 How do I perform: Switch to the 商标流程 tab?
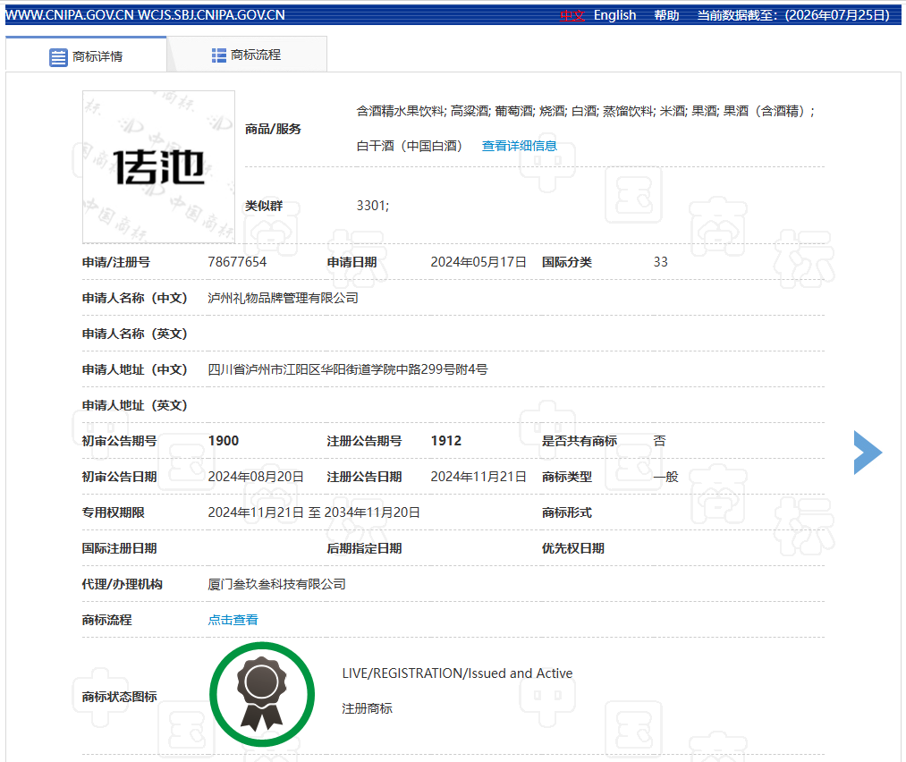[x=247, y=55]
